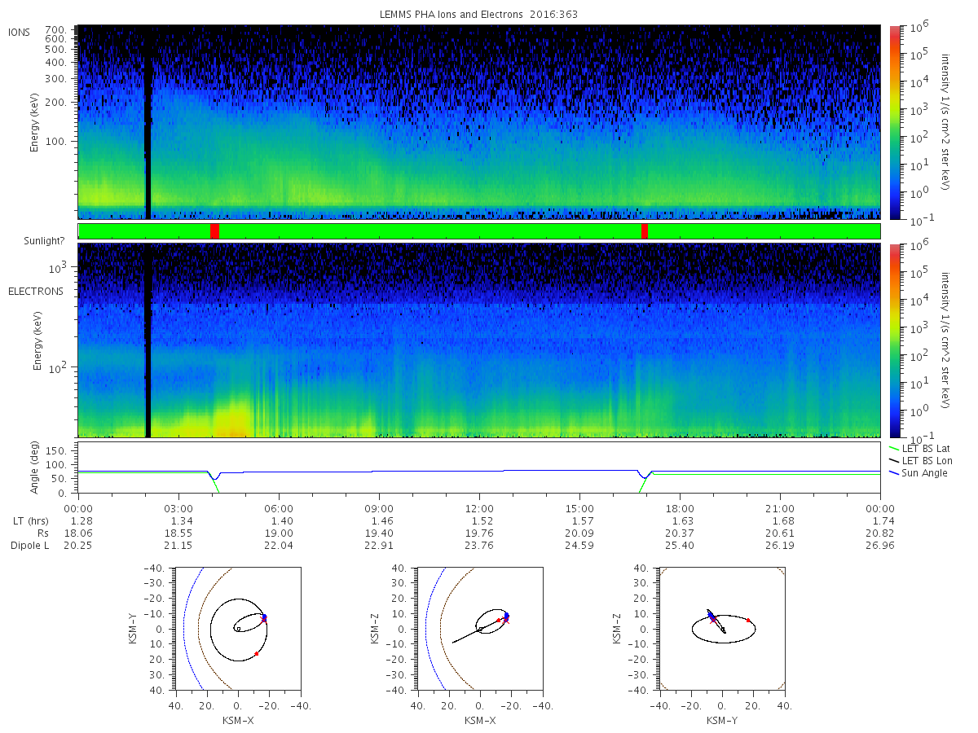Click the ions 'Energy (keV)' axis label
The image size is (978, 733).
(37, 122)
